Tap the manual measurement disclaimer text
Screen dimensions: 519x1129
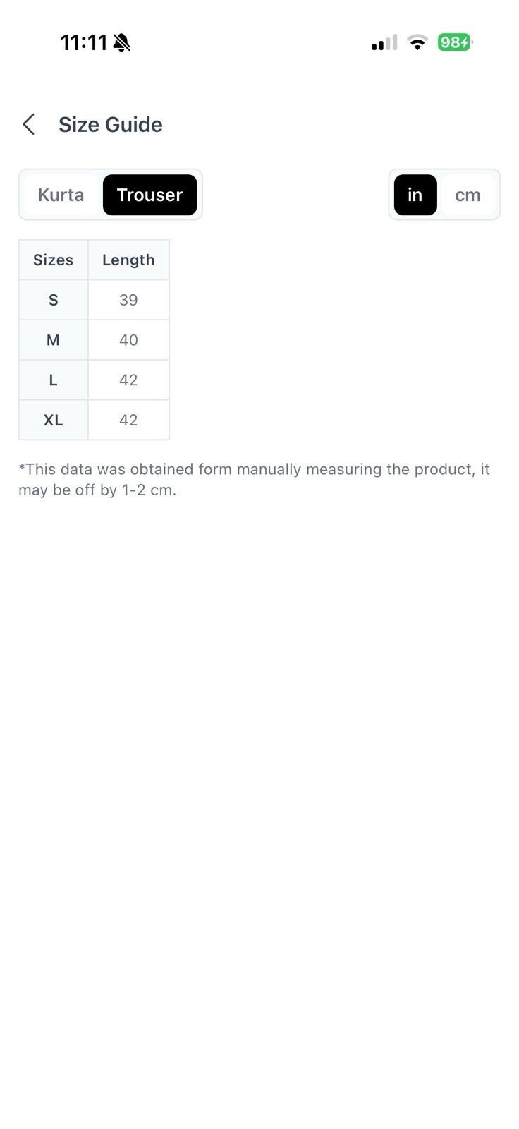coord(254,480)
